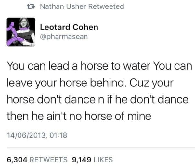Click the 9,149 like count number

(82, 159)
